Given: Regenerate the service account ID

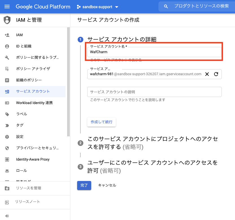Looking at the screenshot, I should (x=216, y=74).
